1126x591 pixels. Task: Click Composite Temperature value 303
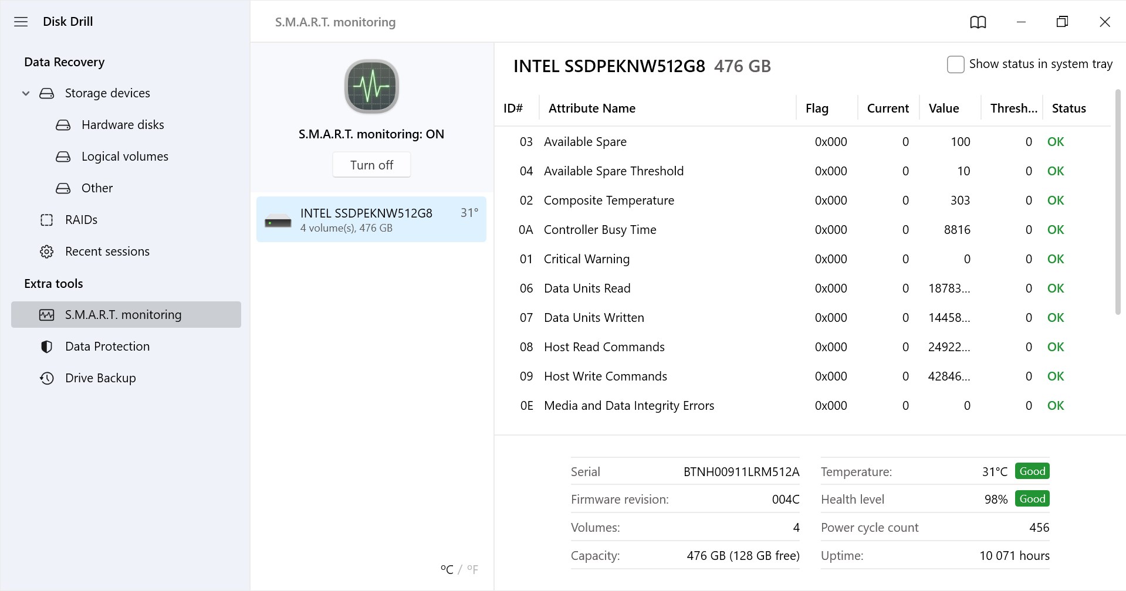coord(960,201)
